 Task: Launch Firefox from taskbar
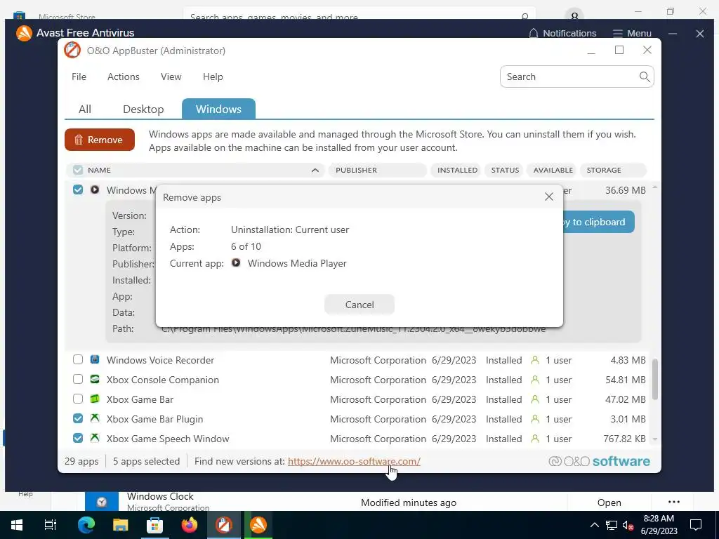189,525
